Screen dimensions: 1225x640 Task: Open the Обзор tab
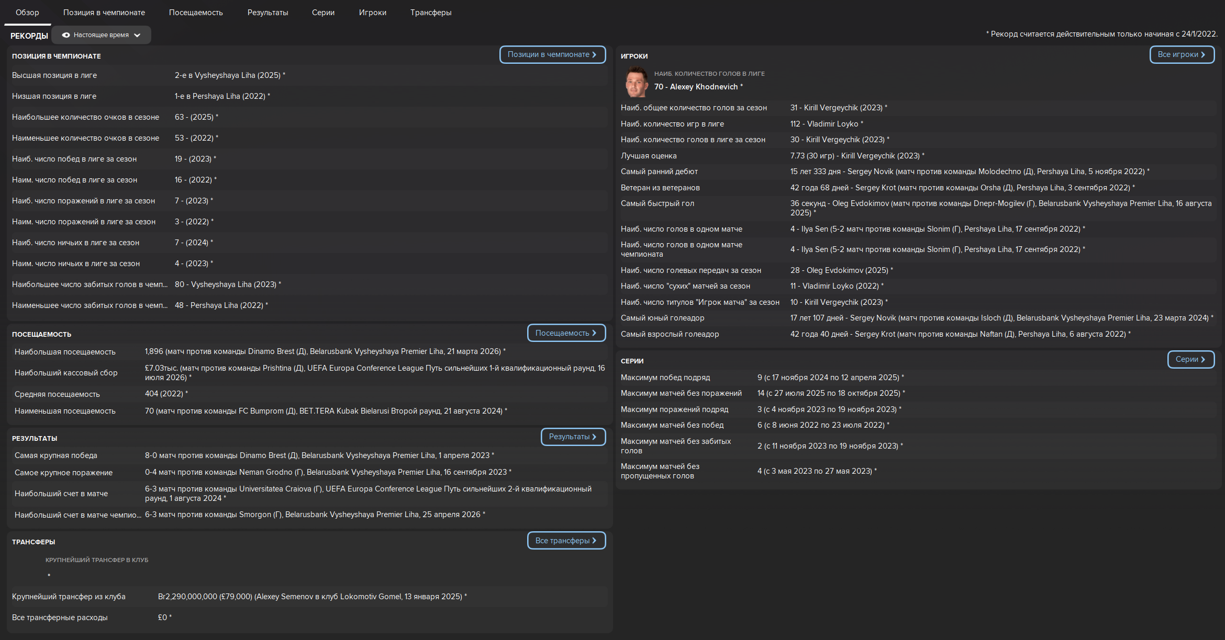27,13
